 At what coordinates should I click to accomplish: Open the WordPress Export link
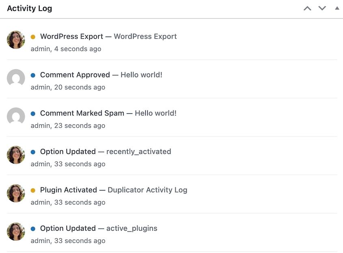(145, 37)
